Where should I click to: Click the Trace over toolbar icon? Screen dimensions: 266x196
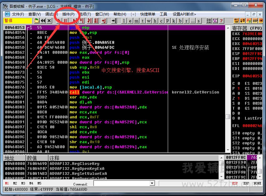tap(96, 21)
